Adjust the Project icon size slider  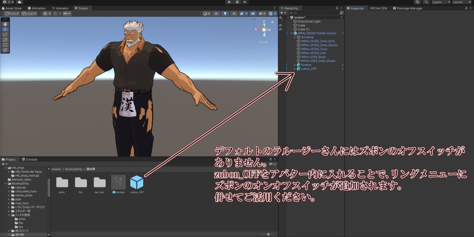click(x=268, y=234)
